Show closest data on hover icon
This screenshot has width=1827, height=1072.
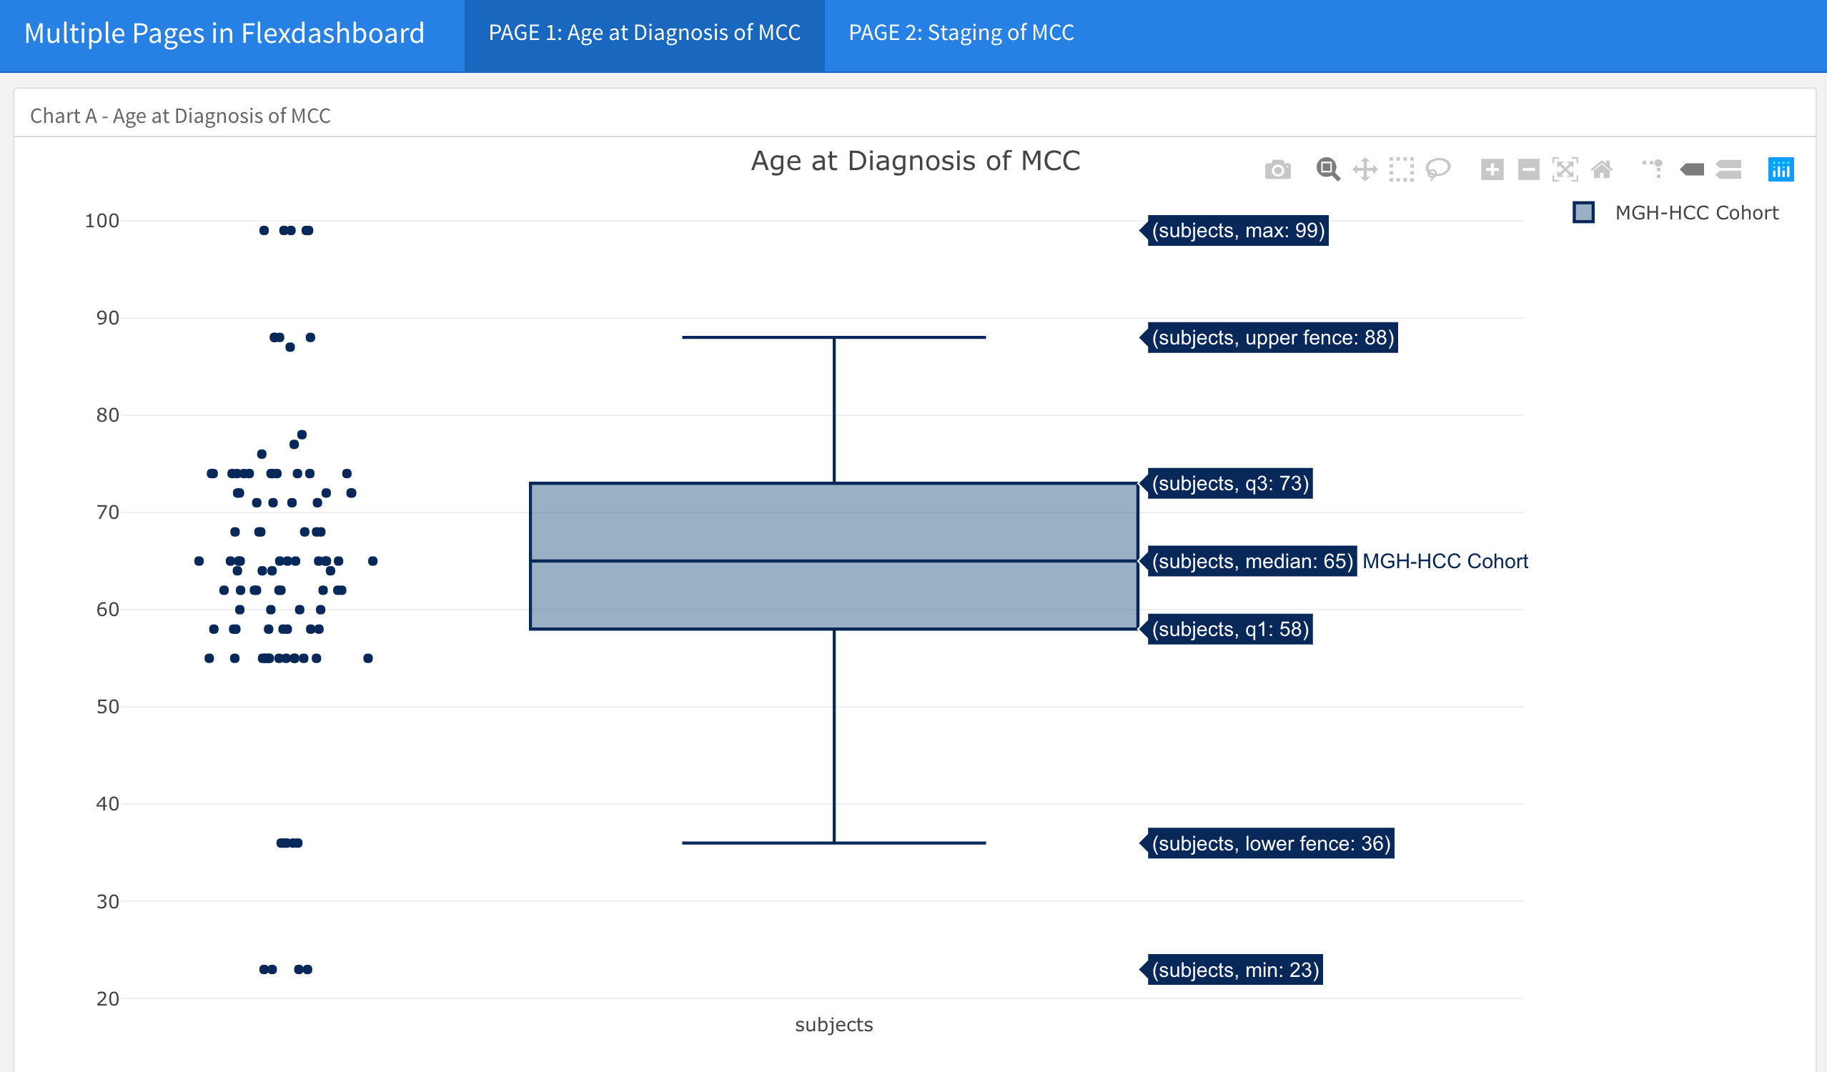[1691, 169]
